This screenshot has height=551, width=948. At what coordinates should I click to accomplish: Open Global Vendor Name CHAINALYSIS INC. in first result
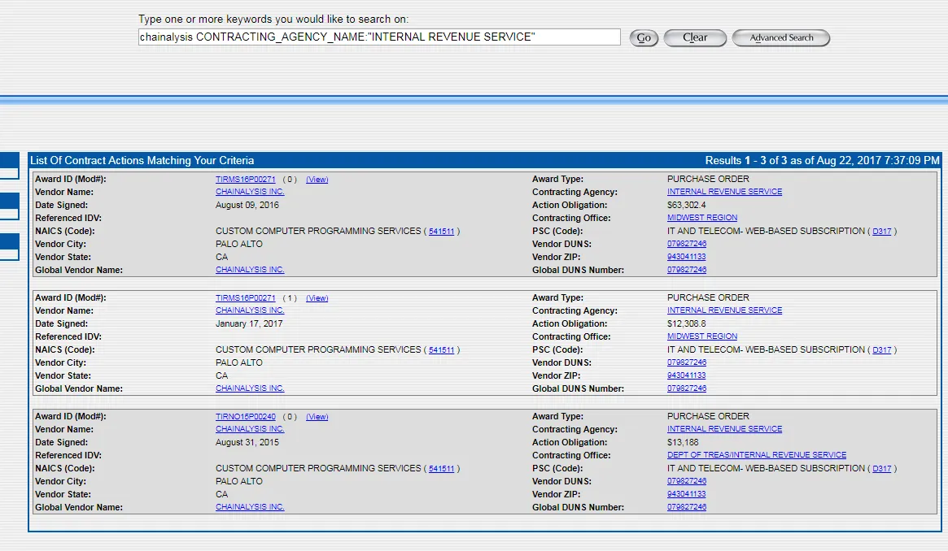click(250, 270)
